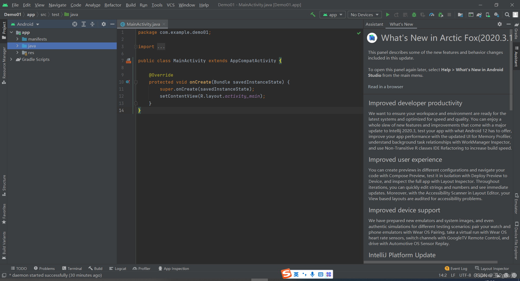
Task: Open the Terminal tool window
Action: pos(72,269)
